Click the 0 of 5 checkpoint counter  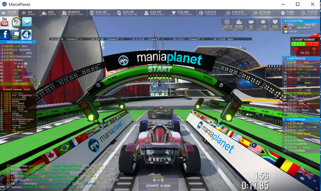[x=158, y=180]
